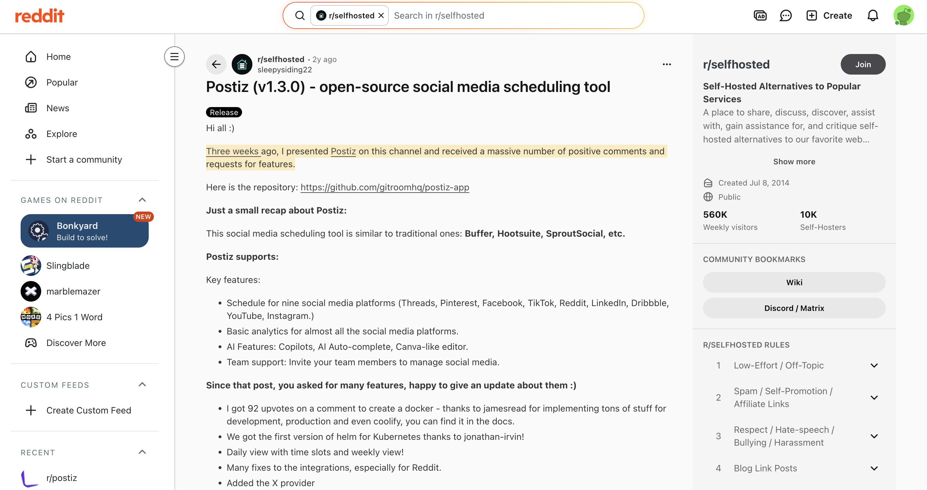The width and height of the screenshot is (927, 490).
Task: Click Start a community
Action: pos(85,159)
